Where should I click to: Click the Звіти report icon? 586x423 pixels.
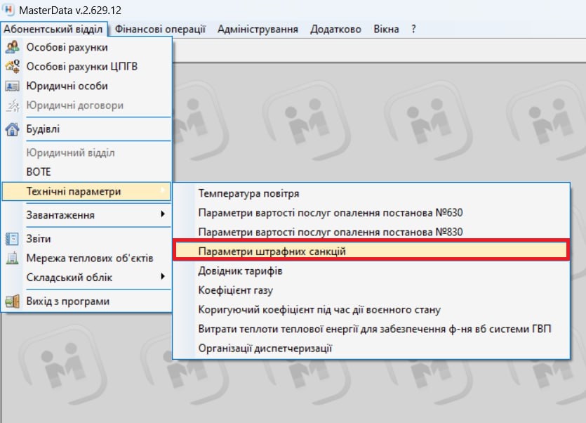[x=13, y=239]
